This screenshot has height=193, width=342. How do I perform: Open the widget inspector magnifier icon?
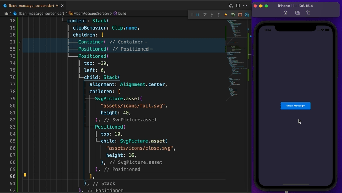coord(247,15)
